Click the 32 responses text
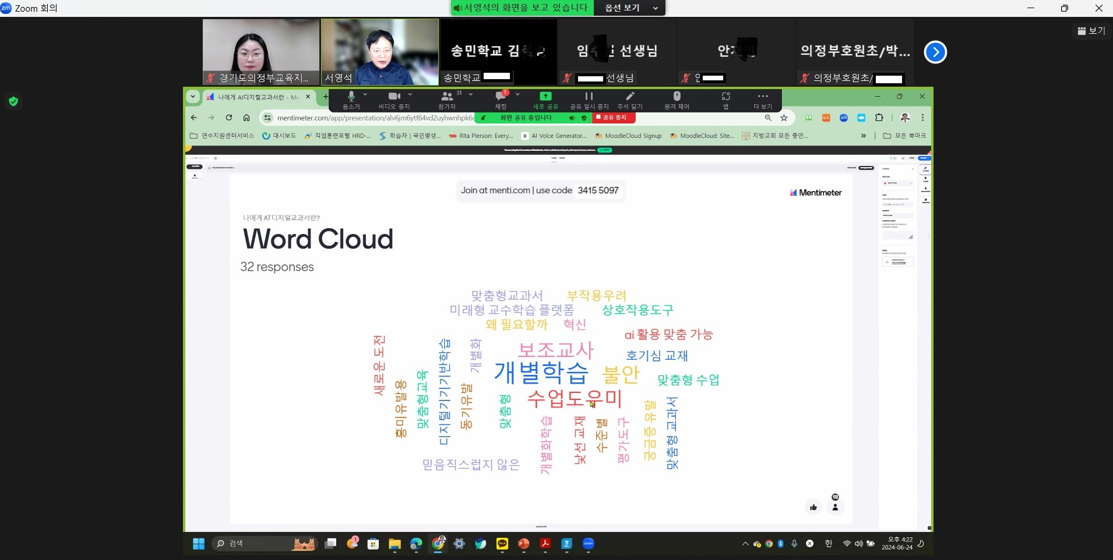 (x=277, y=267)
